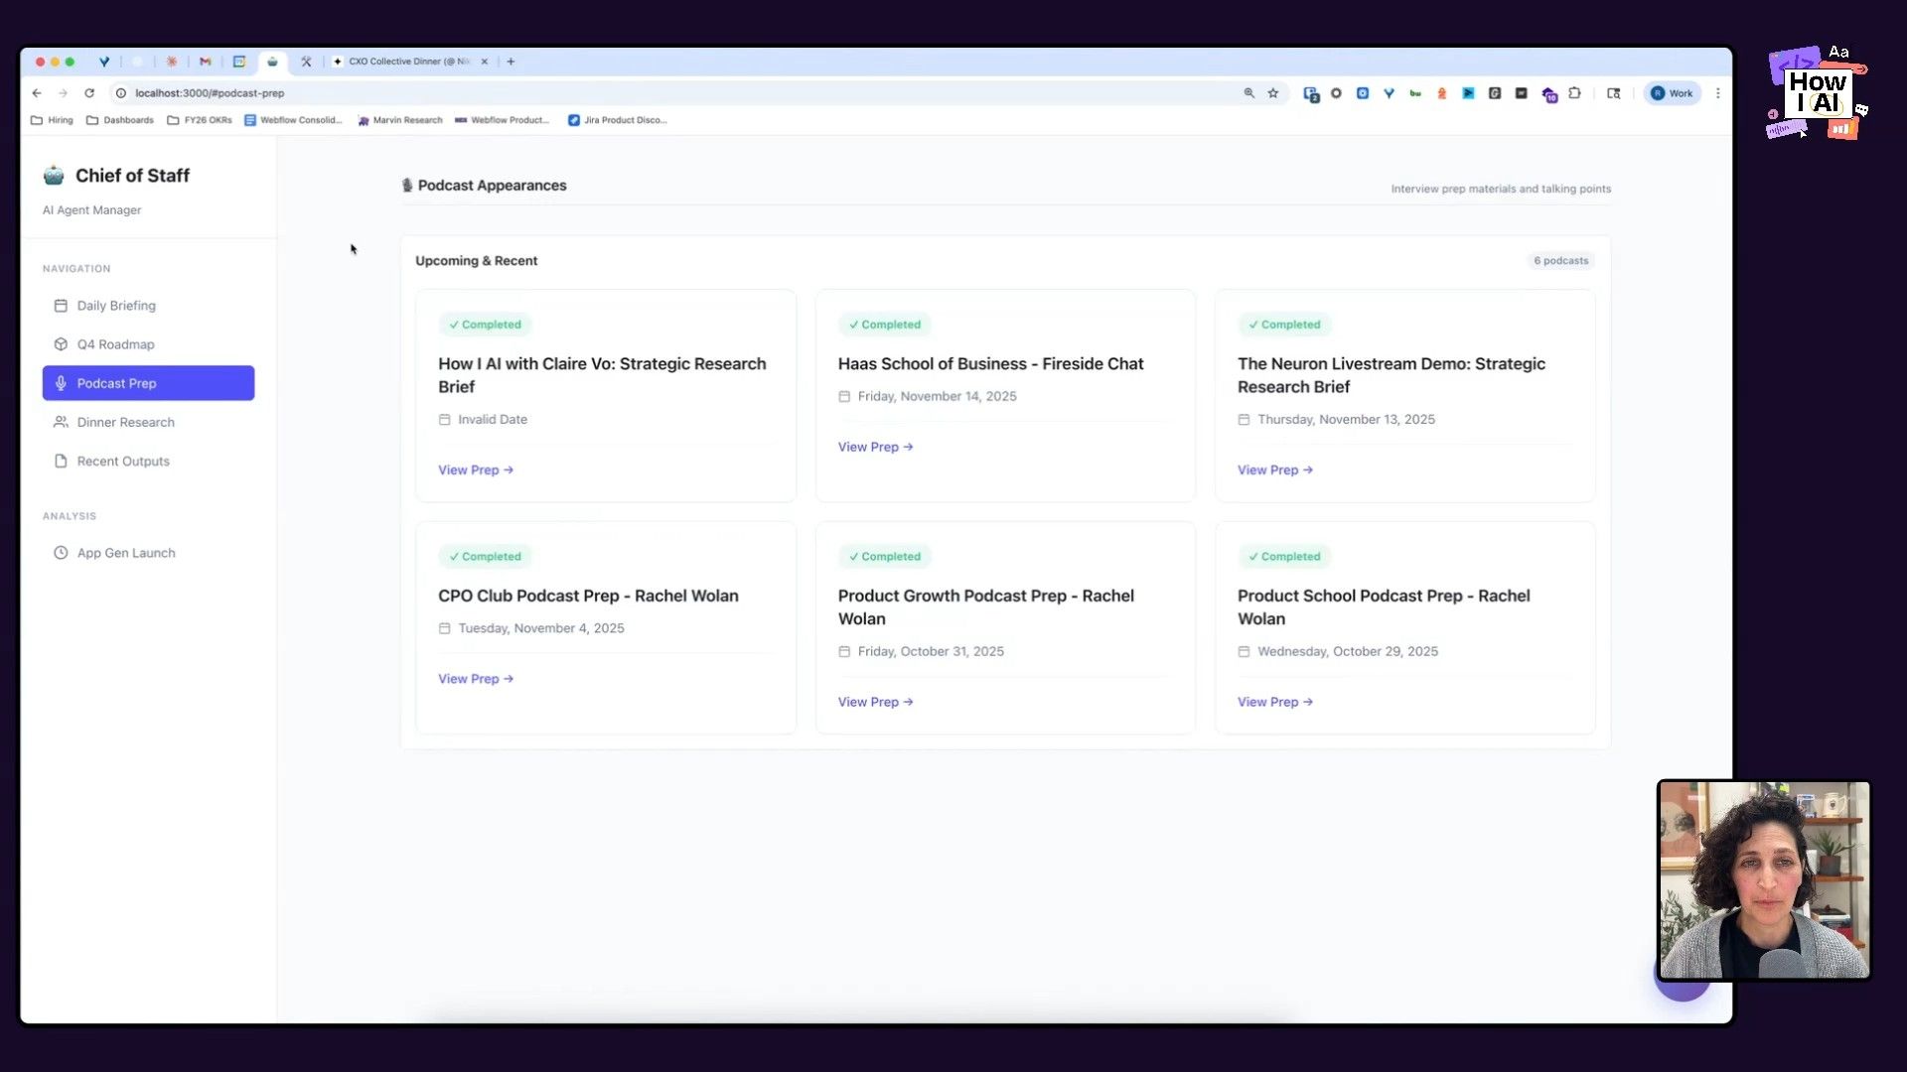This screenshot has width=1907, height=1072.
Task: Click 'Haas School of Business - Fireside Chat' title
Action: point(990,364)
